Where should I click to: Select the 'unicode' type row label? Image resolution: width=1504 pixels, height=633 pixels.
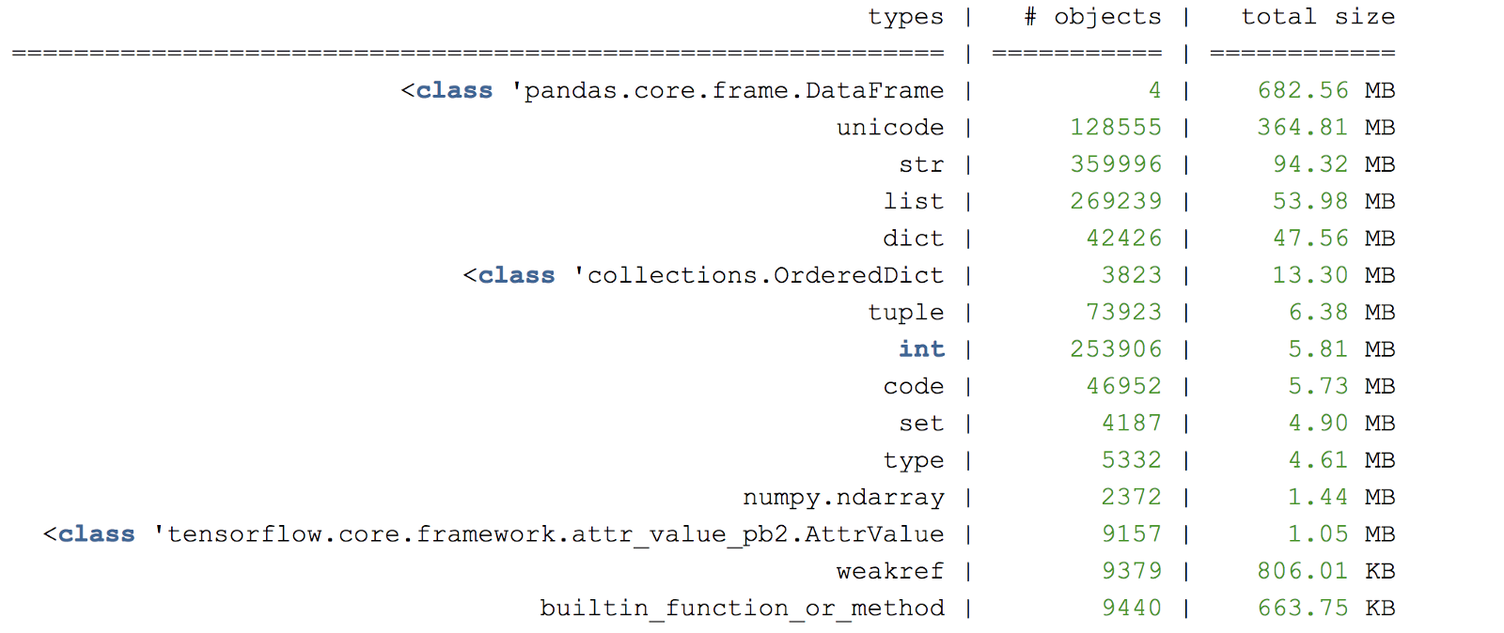tap(890, 128)
